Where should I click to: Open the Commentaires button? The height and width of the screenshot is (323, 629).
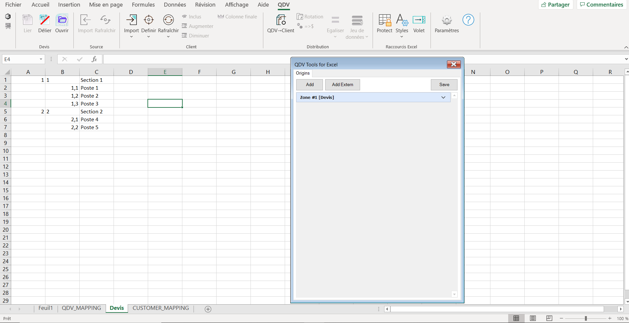click(602, 5)
